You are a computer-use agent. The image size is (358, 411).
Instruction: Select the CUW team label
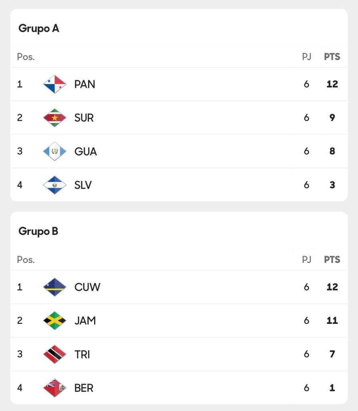[87, 287]
